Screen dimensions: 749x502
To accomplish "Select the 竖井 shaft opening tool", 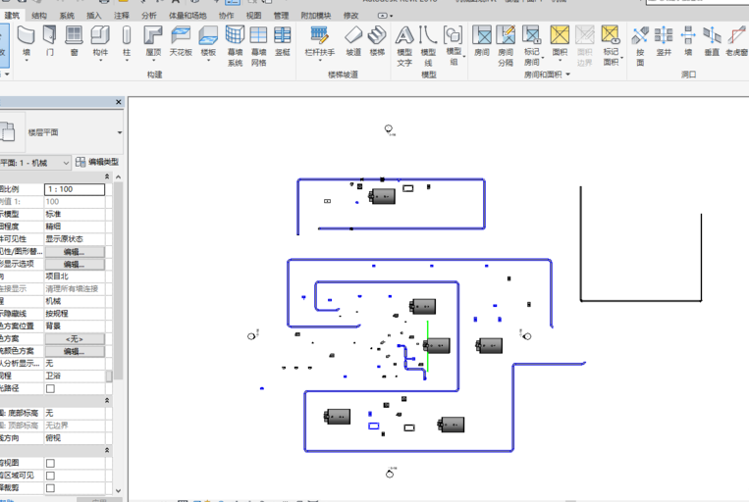I will point(664,41).
